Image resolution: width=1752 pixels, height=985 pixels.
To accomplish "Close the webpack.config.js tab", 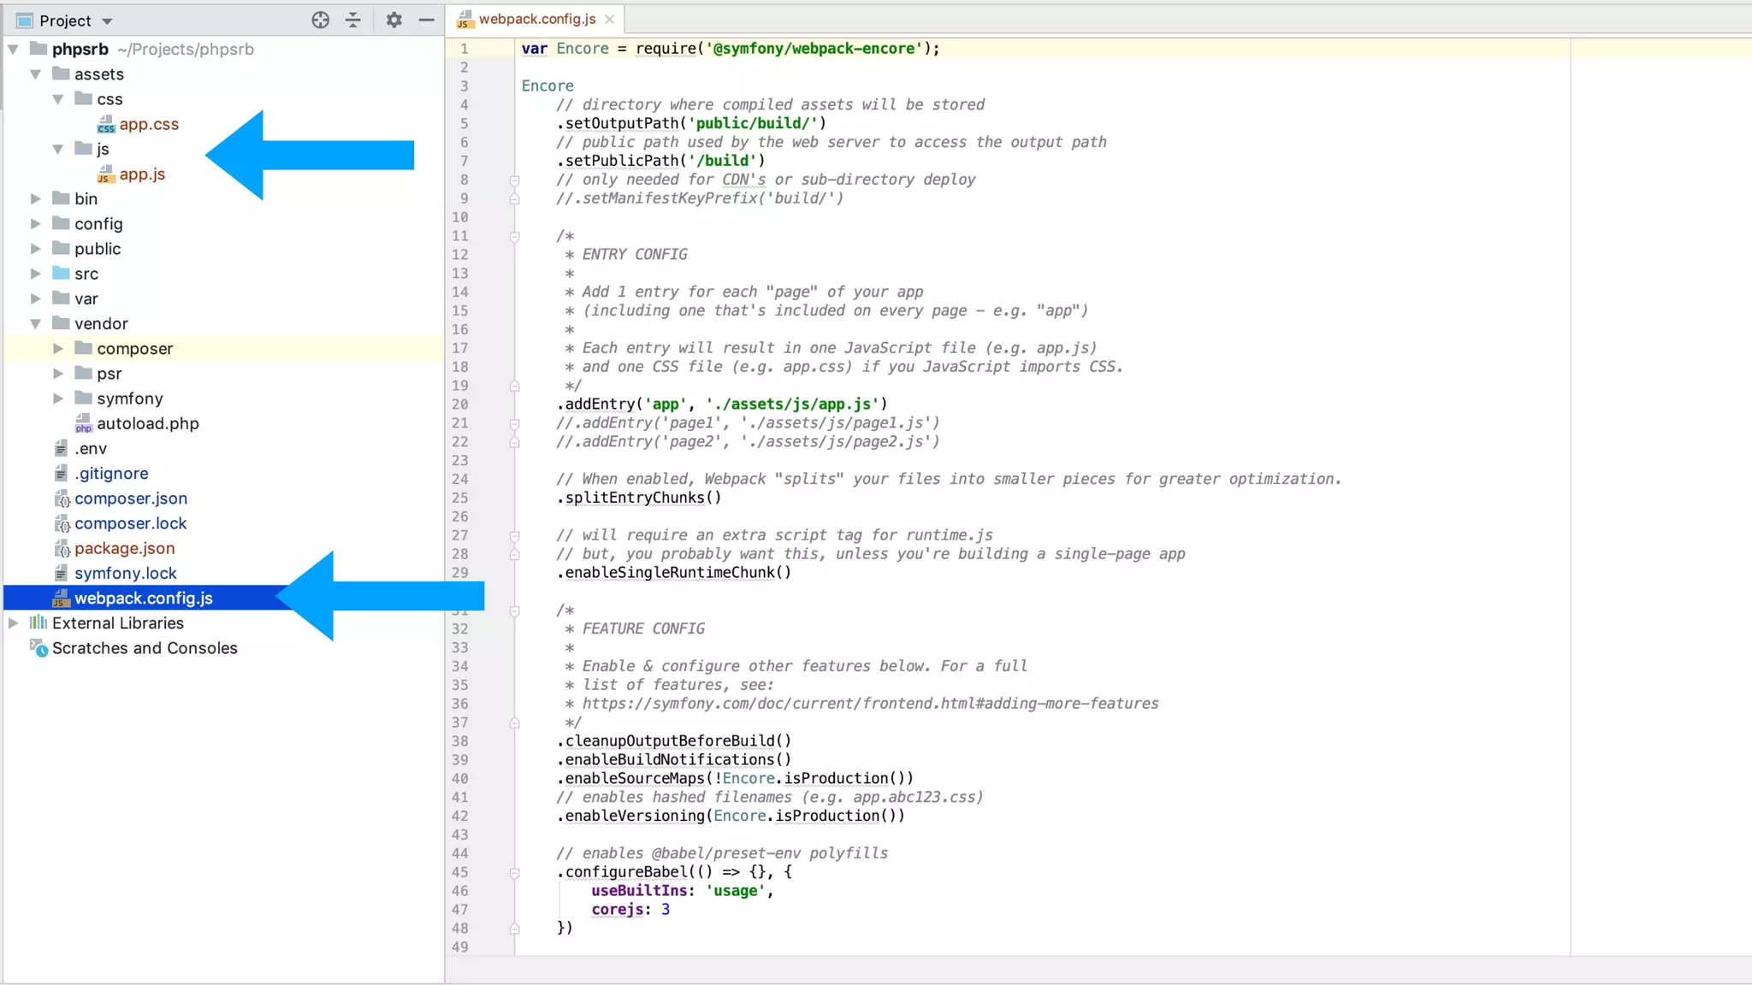I will (x=609, y=19).
